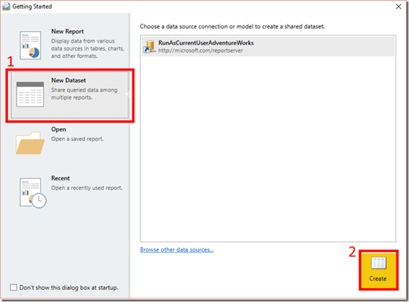Image resolution: width=409 pixels, height=302 pixels.
Task: Select the Recent menu item label
Action: click(x=60, y=178)
